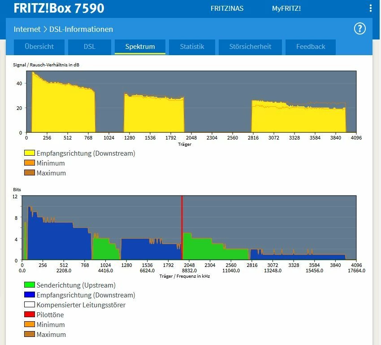Click the green Senderichtung (Upstream) swatch
The width and height of the screenshot is (381, 345).
(x=30, y=285)
